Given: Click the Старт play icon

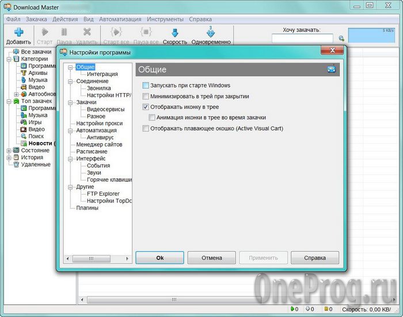Looking at the screenshot, I should point(45,32).
